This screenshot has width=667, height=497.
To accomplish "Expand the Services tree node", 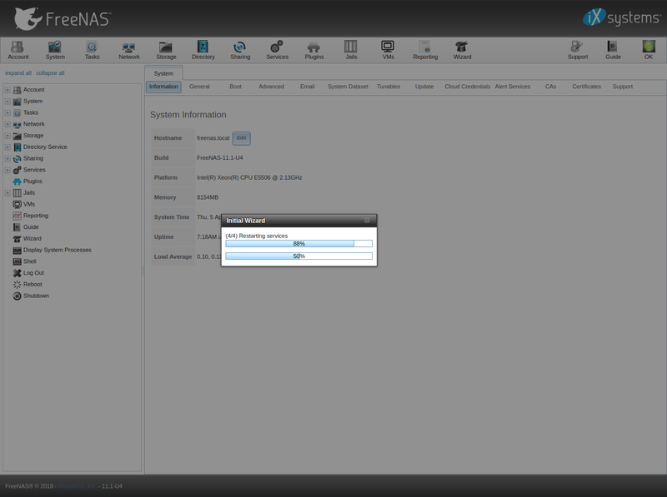I will click(8, 170).
